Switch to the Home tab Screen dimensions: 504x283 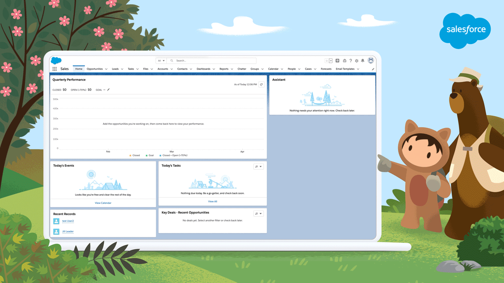pyautogui.click(x=79, y=69)
